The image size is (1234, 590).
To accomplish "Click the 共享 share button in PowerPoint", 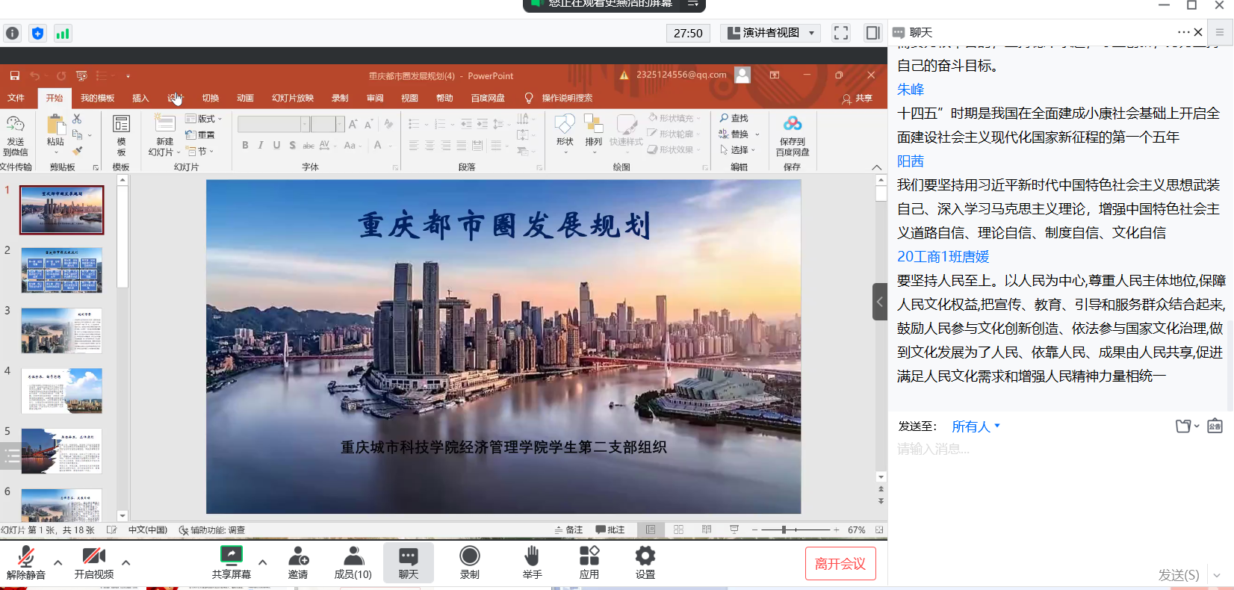I will coord(858,98).
